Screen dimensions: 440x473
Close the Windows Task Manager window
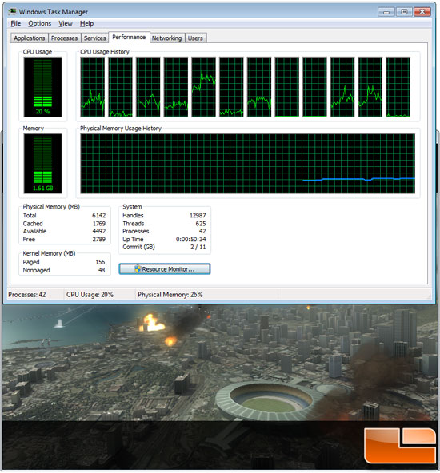coord(422,12)
